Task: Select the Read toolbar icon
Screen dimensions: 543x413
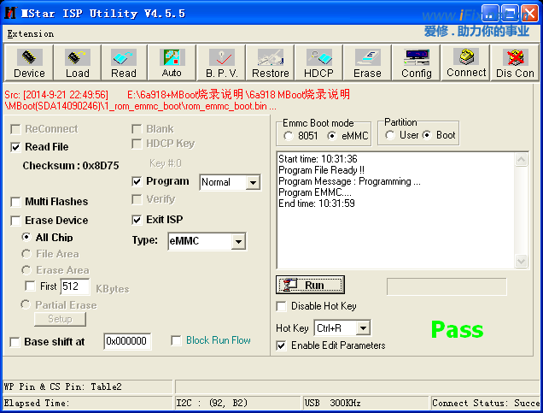Action: (x=124, y=63)
